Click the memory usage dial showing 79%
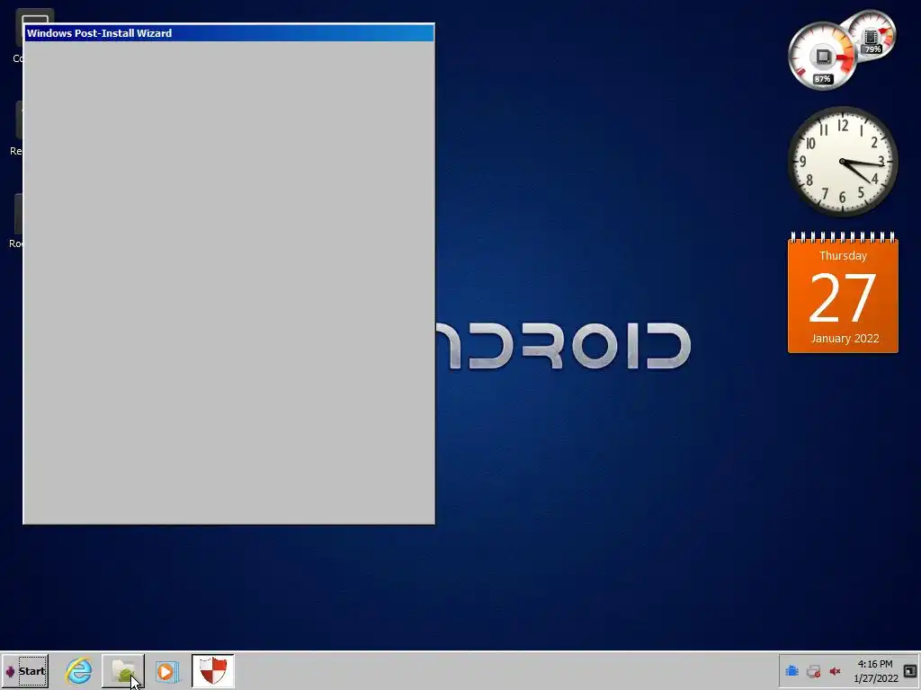 [872, 35]
